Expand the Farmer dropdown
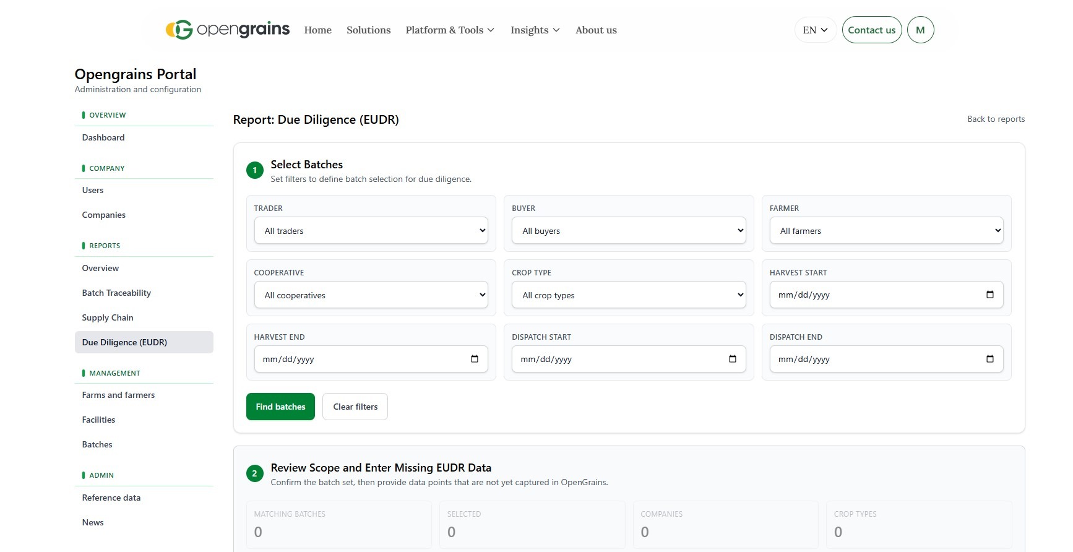 [886, 231]
